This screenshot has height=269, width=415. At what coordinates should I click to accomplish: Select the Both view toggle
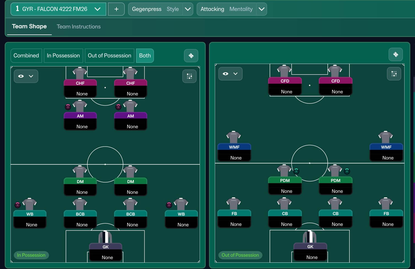pyautogui.click(x=145, y=56)
